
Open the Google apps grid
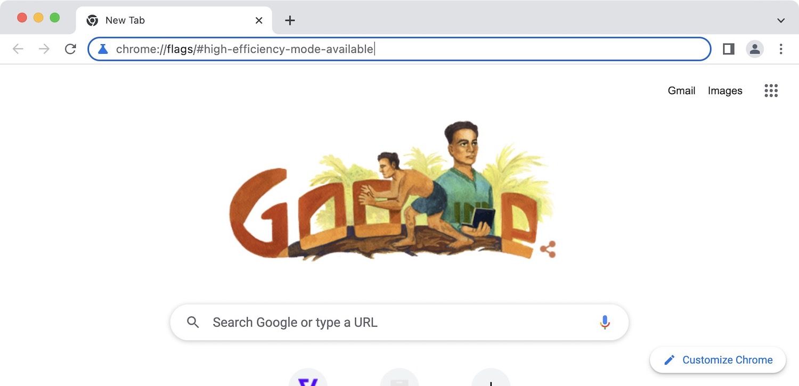tap(771, 91)
